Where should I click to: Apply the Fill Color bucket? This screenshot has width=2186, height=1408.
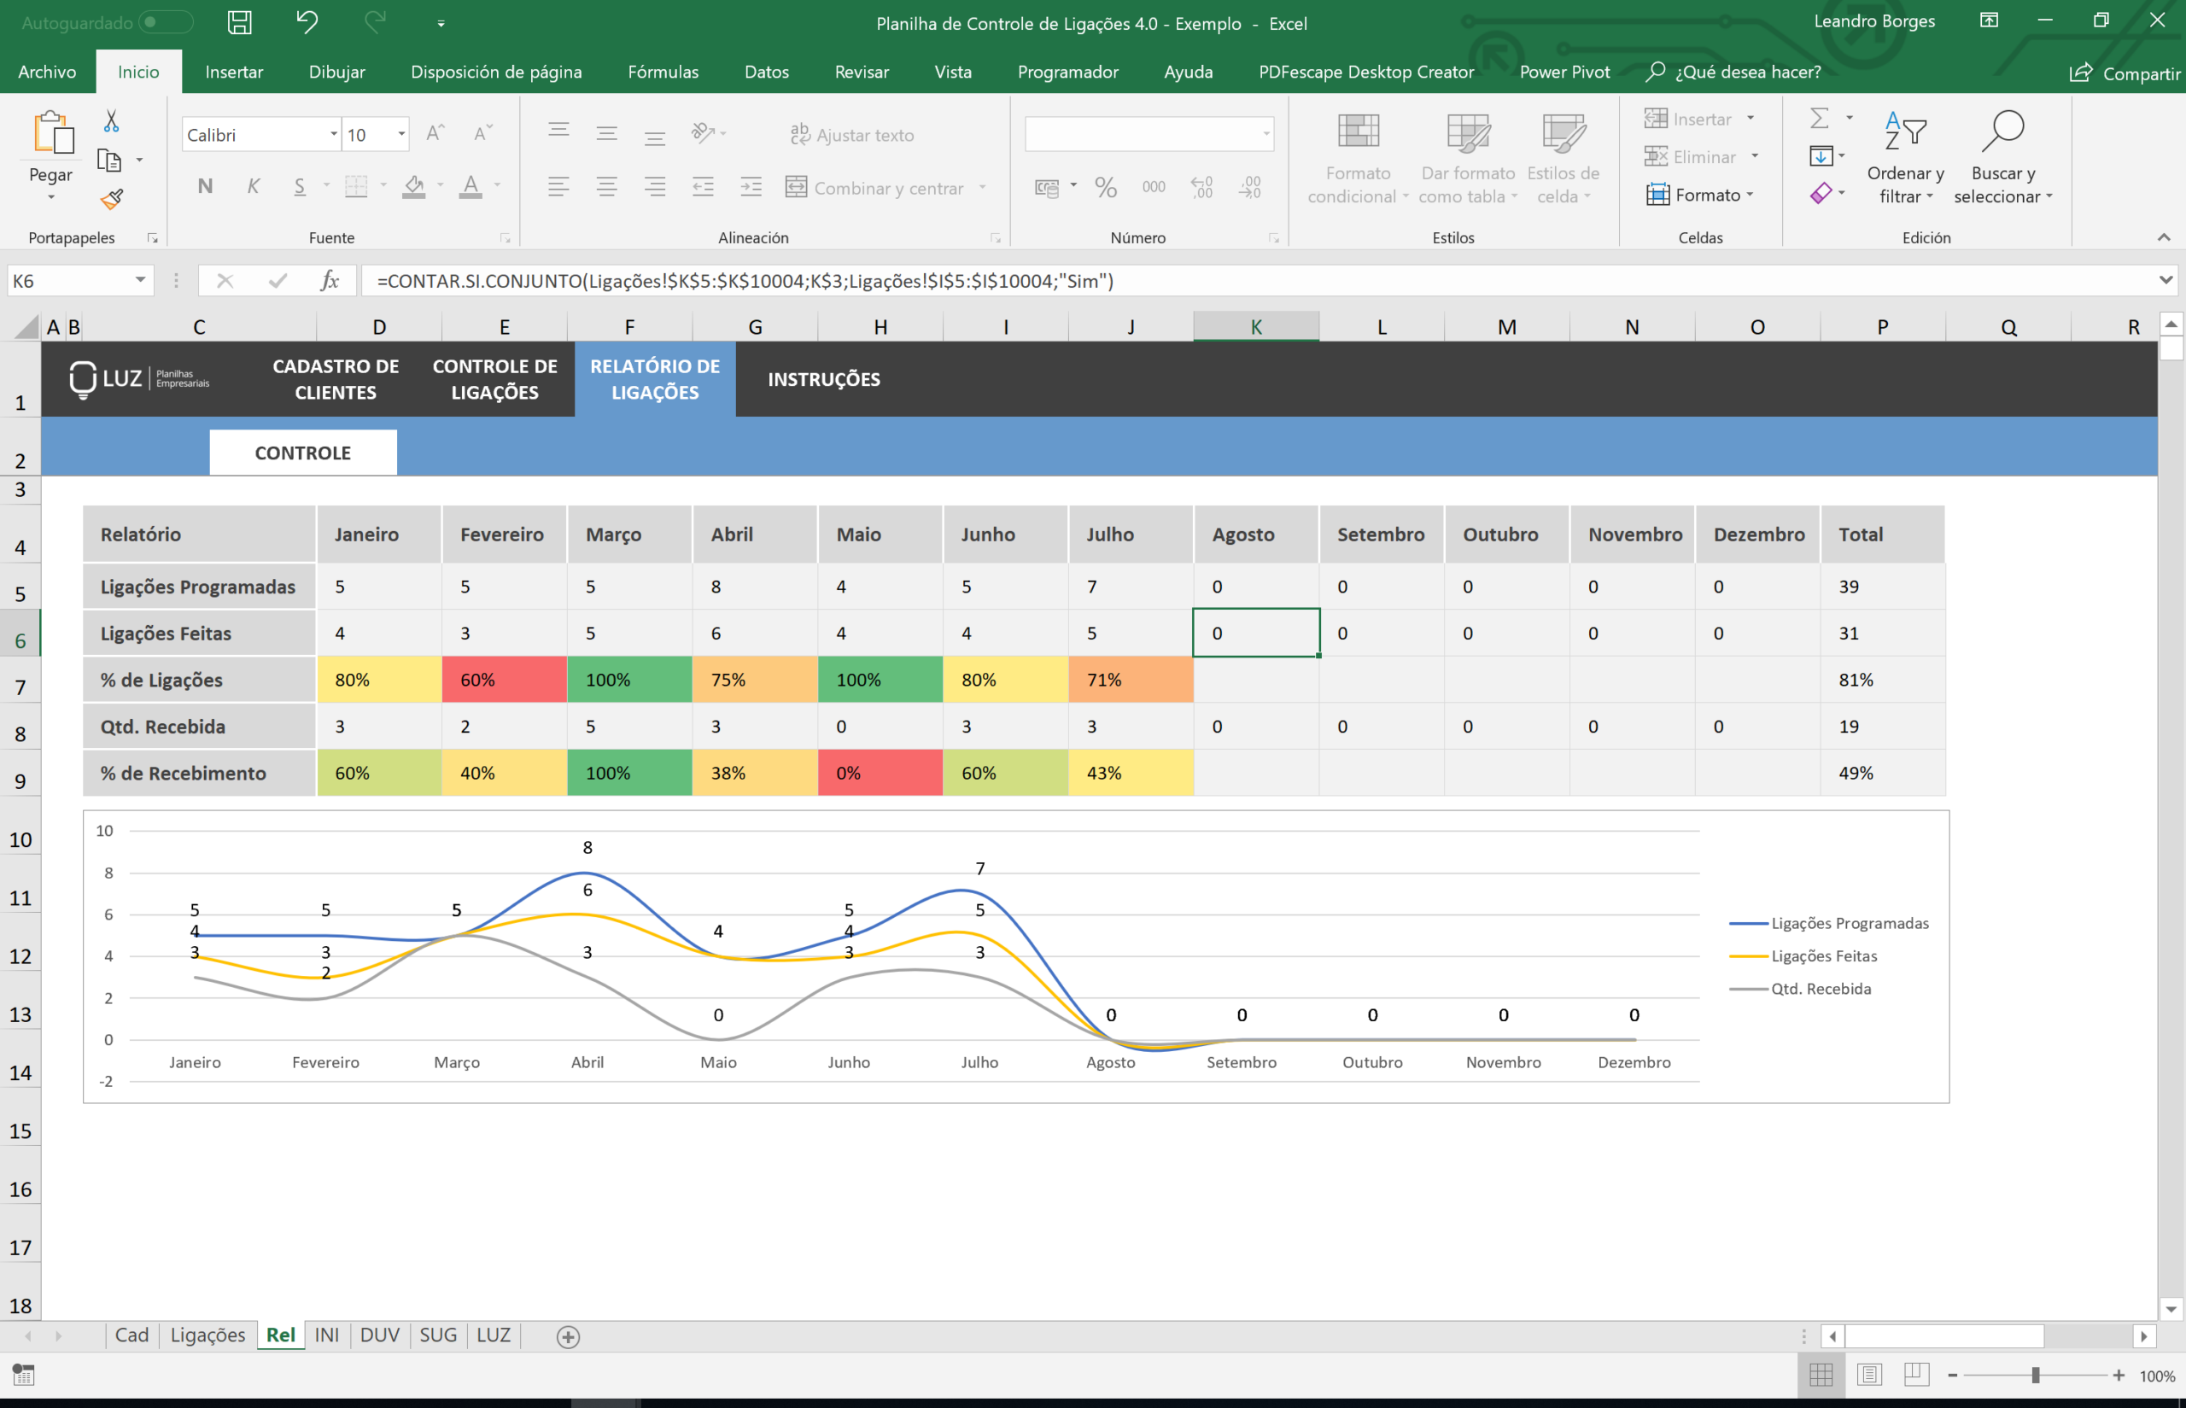point(414,186)
